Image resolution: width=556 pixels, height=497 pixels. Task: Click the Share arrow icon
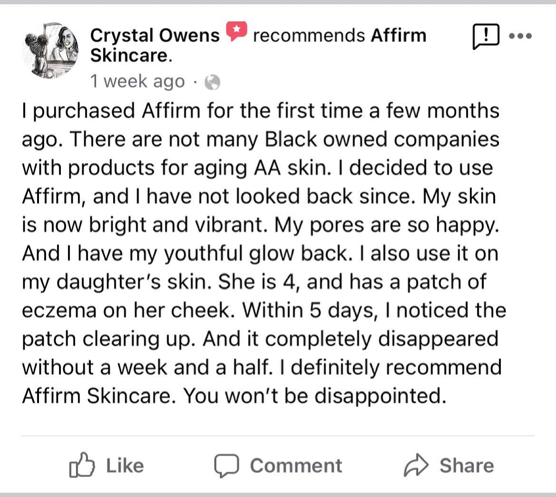pos(416,466)
